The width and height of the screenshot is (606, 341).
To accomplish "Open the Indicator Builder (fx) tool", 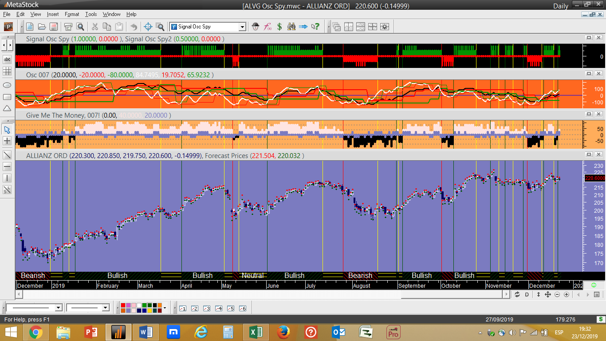I will tap(268, 27).
